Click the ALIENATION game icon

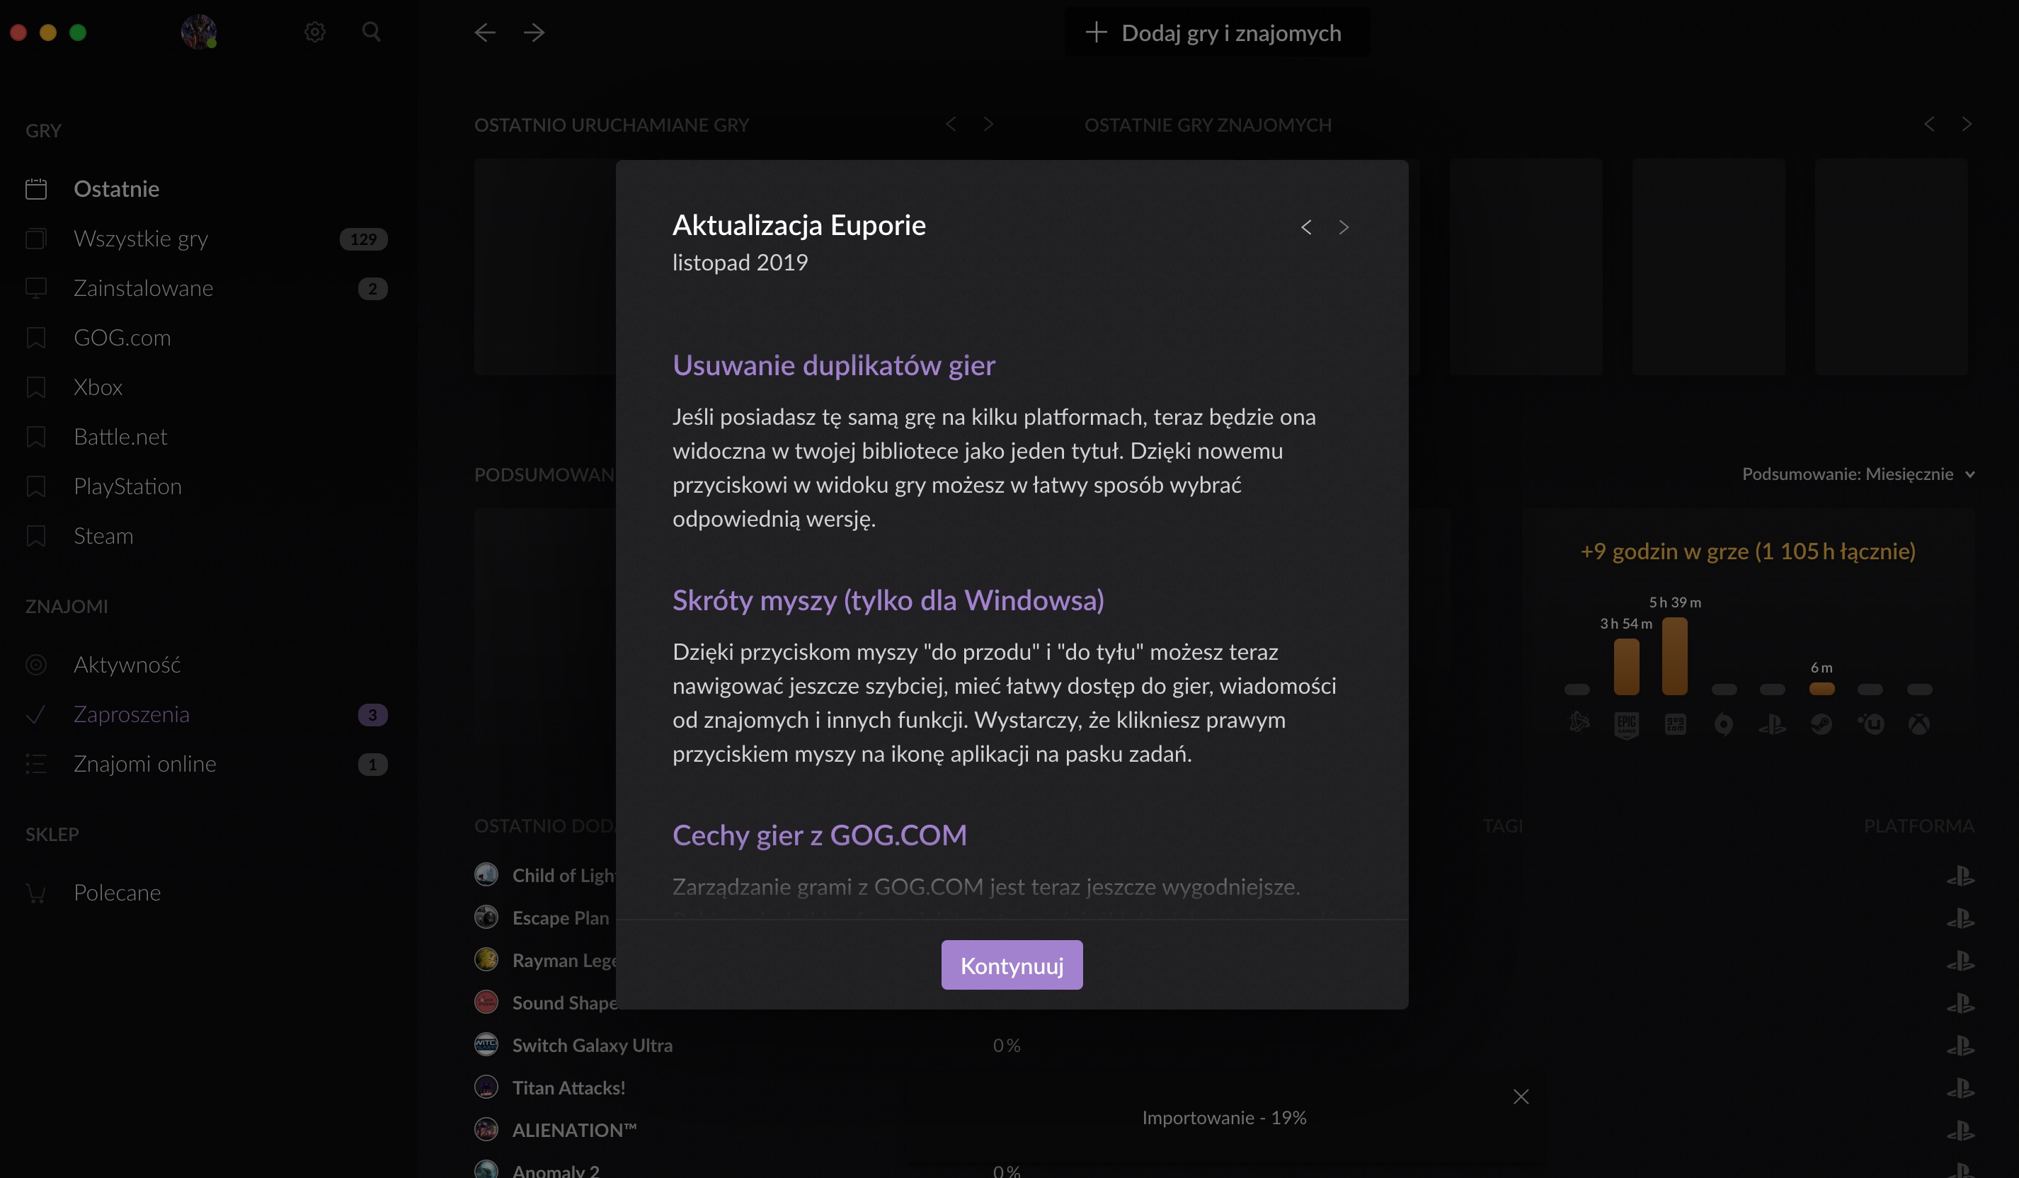click(486, 1129)
